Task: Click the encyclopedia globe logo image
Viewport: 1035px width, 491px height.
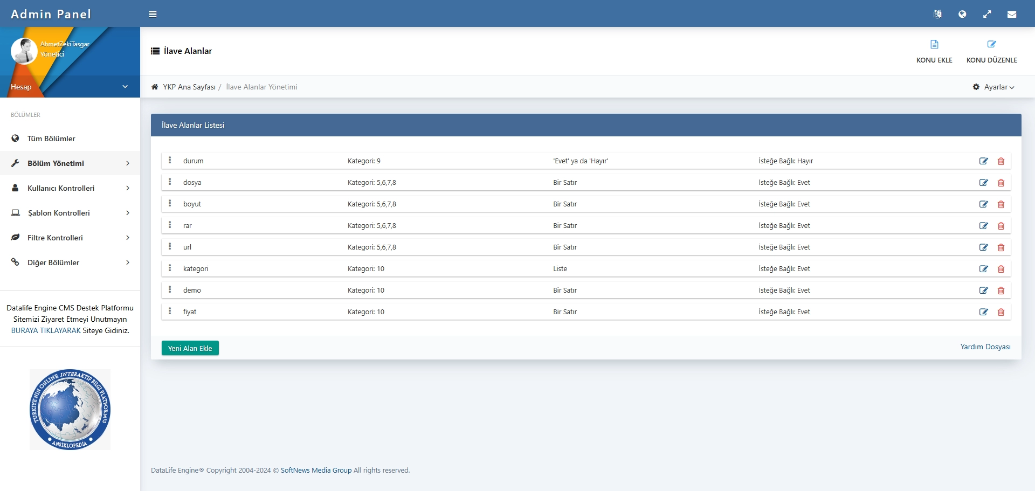Action: click(x=70, y=410)
